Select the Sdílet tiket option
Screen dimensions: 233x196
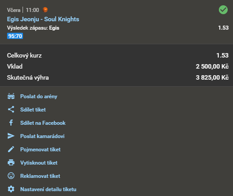tap(33, 110)
